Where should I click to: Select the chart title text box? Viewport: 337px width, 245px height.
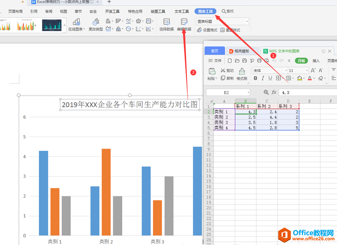click(x=129, y=104)
